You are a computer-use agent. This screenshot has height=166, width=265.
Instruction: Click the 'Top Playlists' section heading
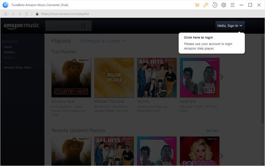click(x=64, y=52)
